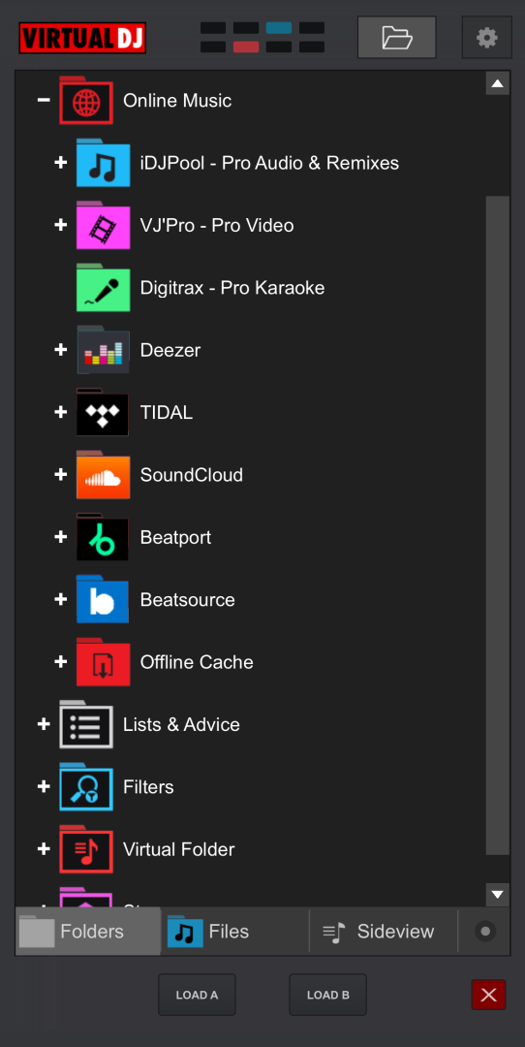Expand the Offline Cache folder
Viewport: 525px width, 1047px height.
click(x=61, y=662)
